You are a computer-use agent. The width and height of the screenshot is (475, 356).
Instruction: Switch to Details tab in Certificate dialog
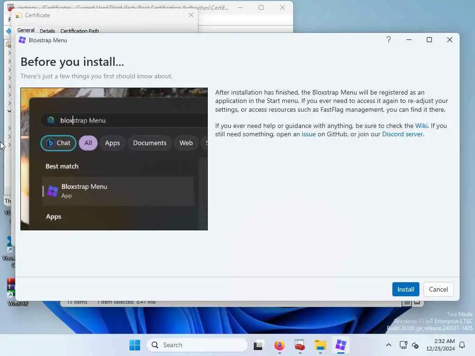click(x=47, y=31)
